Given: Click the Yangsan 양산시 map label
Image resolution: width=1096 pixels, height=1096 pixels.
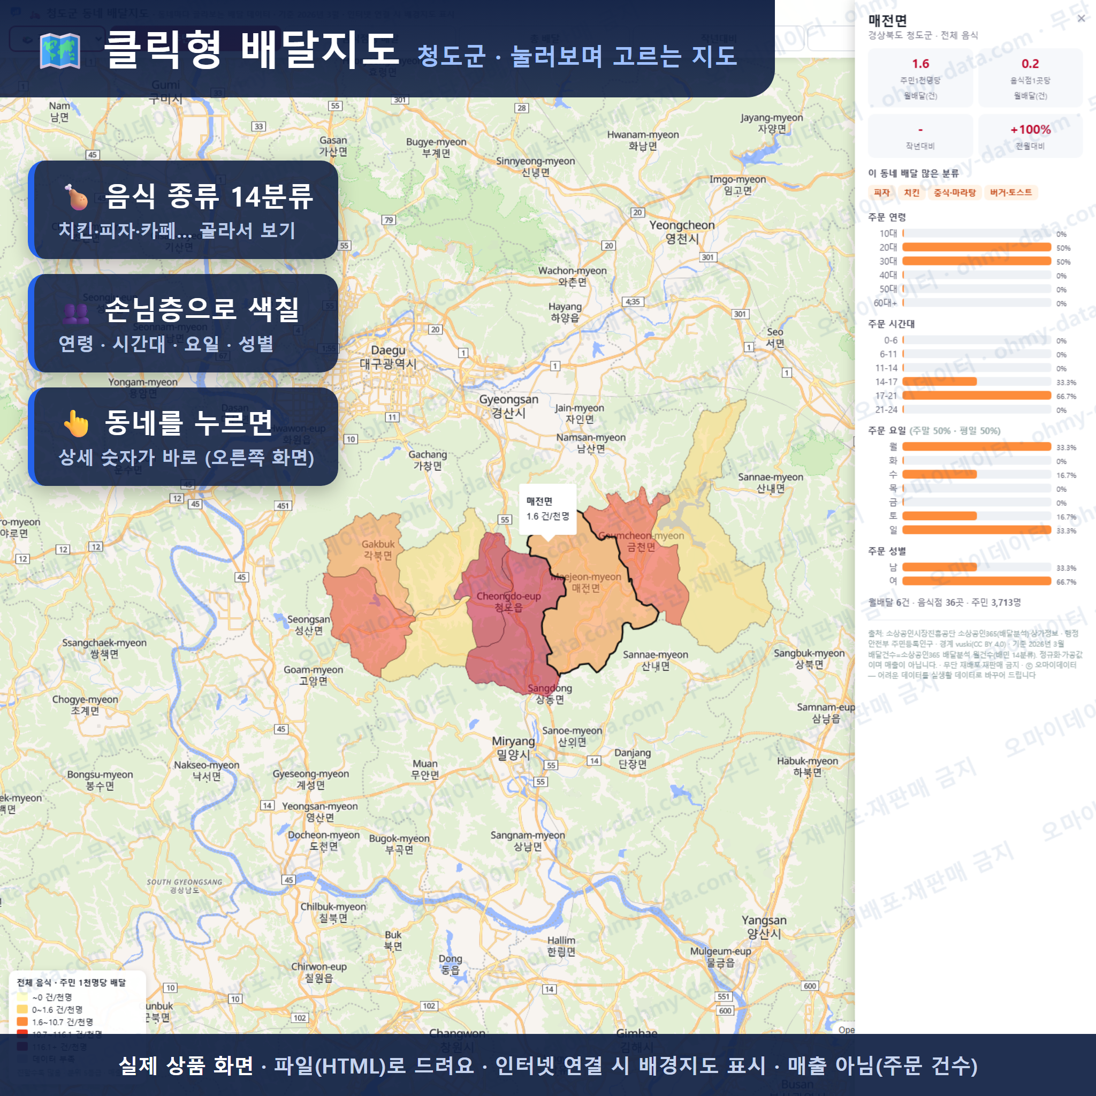Looking at the screenshot, I should click(x=764, y=926).
